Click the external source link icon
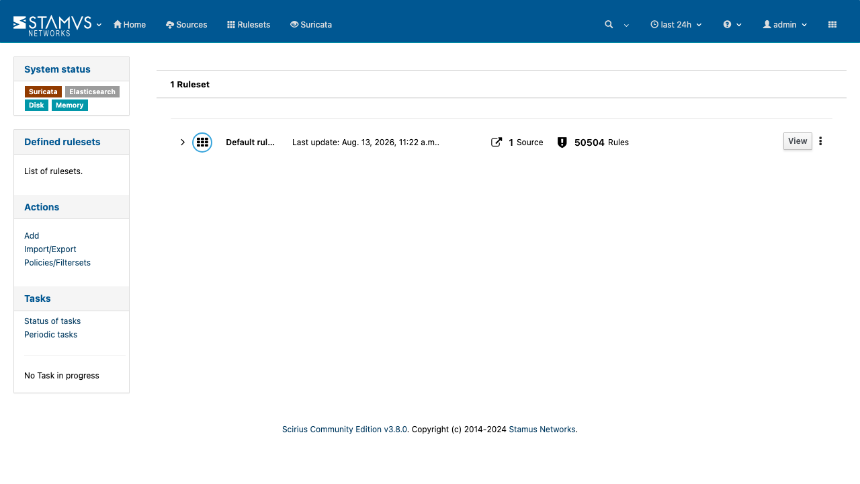Screen dimensions: 860x484 pos(497,143)
